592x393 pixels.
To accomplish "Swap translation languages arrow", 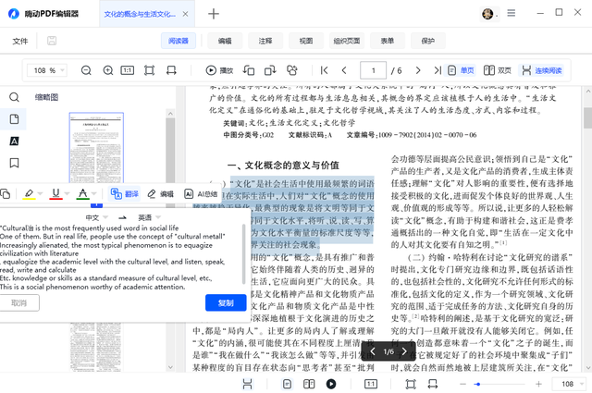I will 122,217.
